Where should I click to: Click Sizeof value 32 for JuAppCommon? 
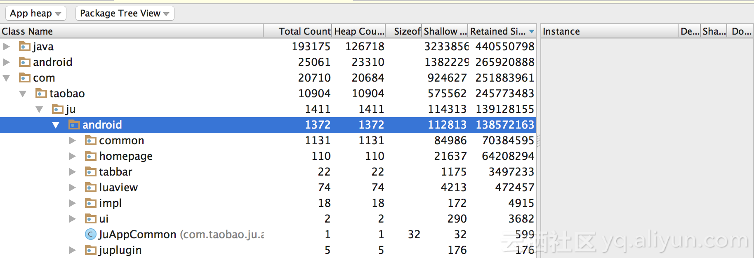(x=414, y=235)
